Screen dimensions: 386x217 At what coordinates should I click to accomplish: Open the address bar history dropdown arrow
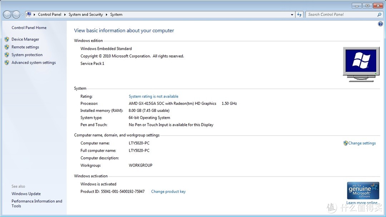click(292, 15)
